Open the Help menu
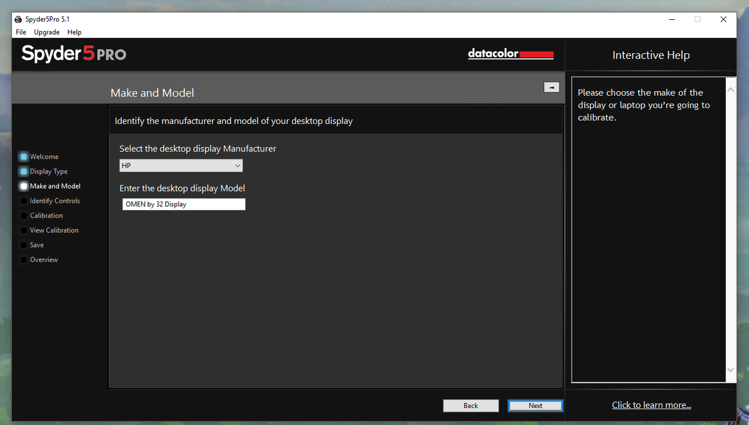This screenshot has height=425, width=749. point(74,32)
